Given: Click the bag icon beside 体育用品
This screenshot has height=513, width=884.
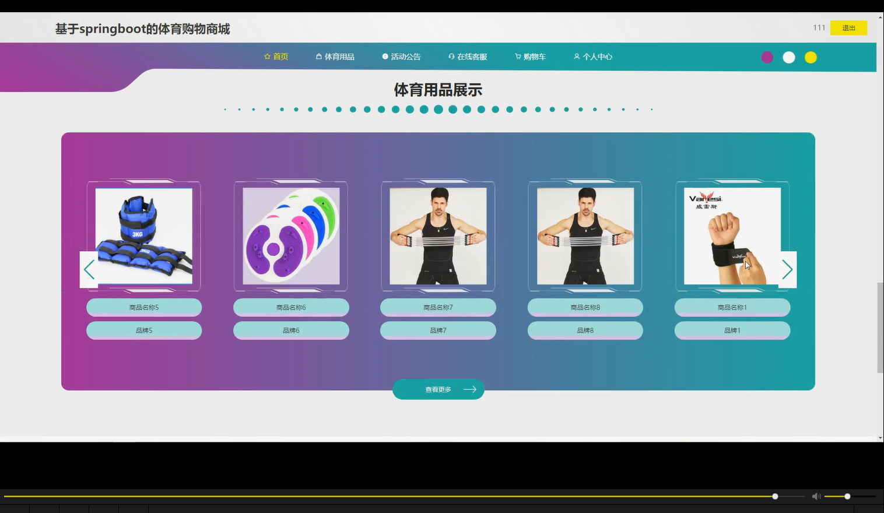Looking at the screenshot, I should point(319,57).
